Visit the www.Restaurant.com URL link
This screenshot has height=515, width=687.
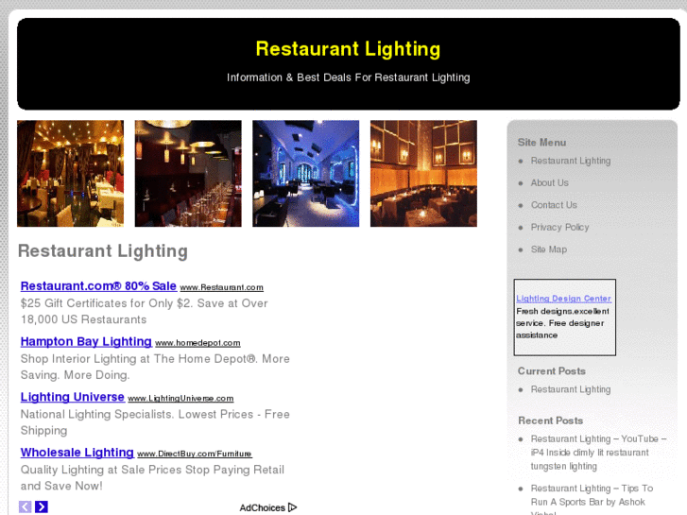222,287
